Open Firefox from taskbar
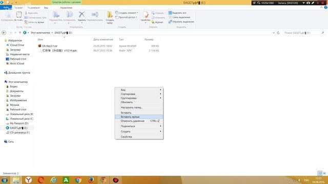 click(x=91, y=180)
